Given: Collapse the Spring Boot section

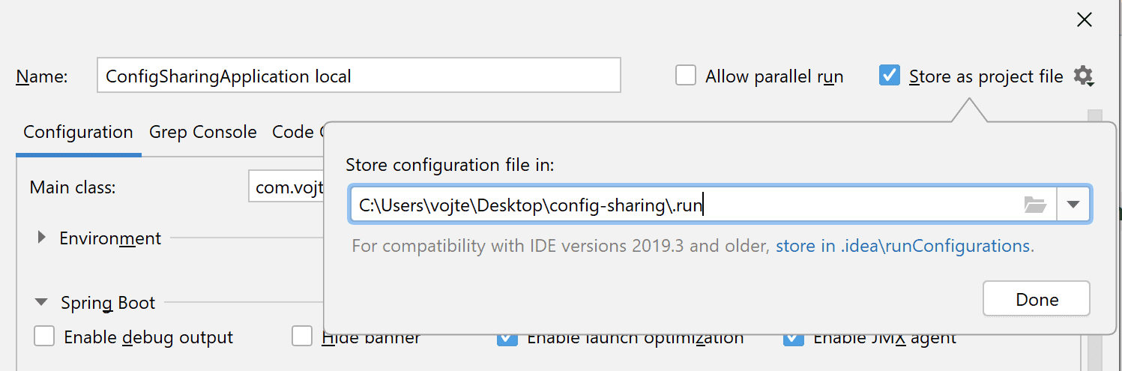Looking at the screenshot, I should pyautogui.click(x=40, y=303).
